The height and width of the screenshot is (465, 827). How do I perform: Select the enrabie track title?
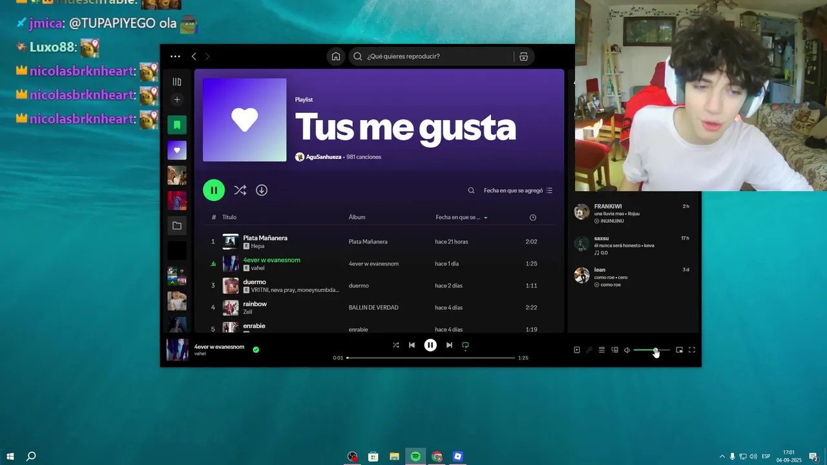[x=254, y=325]
